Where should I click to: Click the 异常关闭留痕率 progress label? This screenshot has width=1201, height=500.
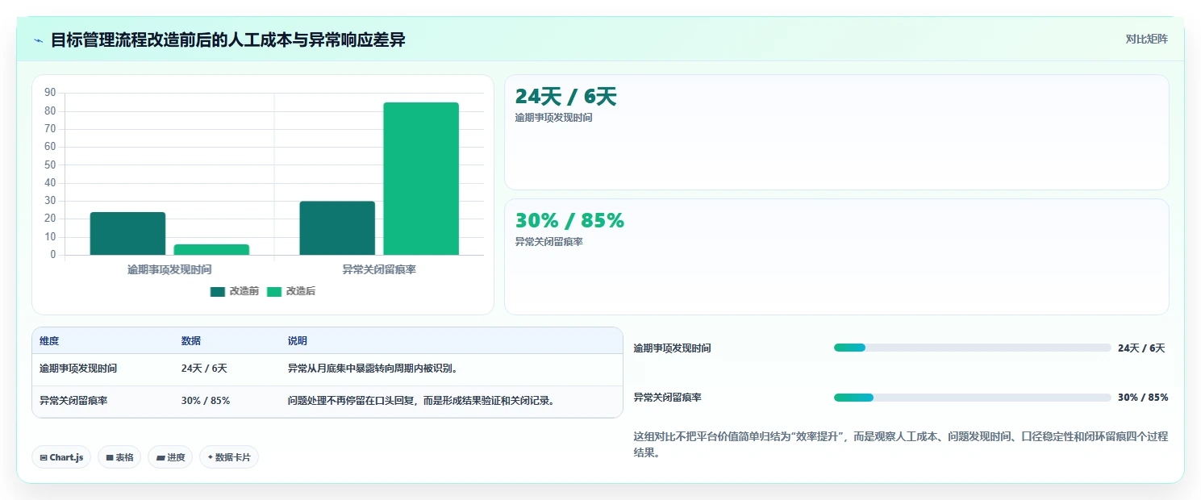point(668,398)
